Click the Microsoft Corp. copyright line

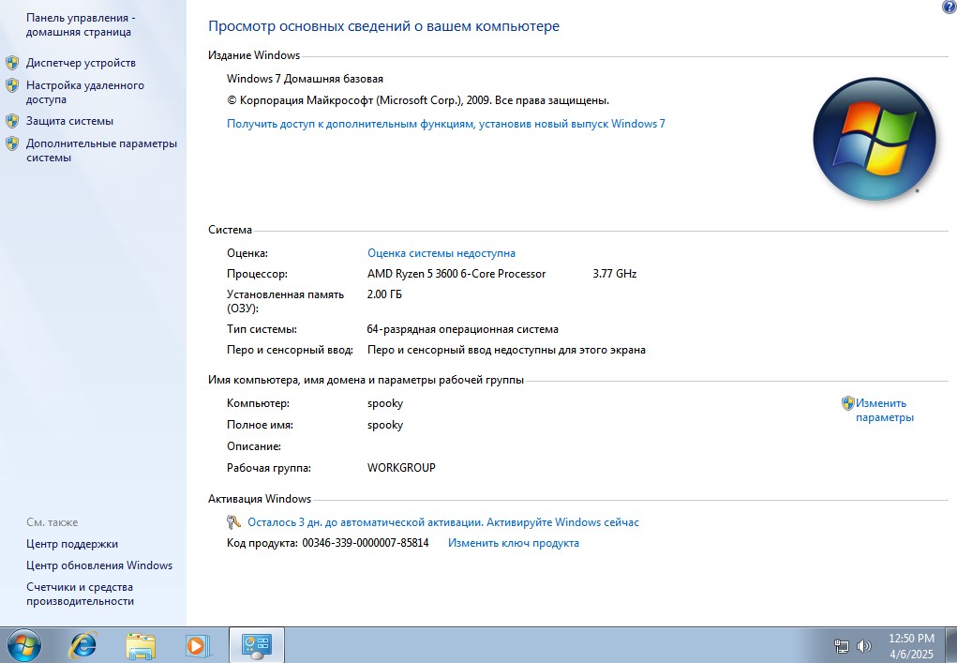tap(418, 100)
